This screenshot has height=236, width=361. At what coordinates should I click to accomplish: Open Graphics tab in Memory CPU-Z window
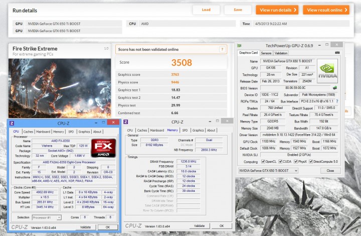coord(198,130)
